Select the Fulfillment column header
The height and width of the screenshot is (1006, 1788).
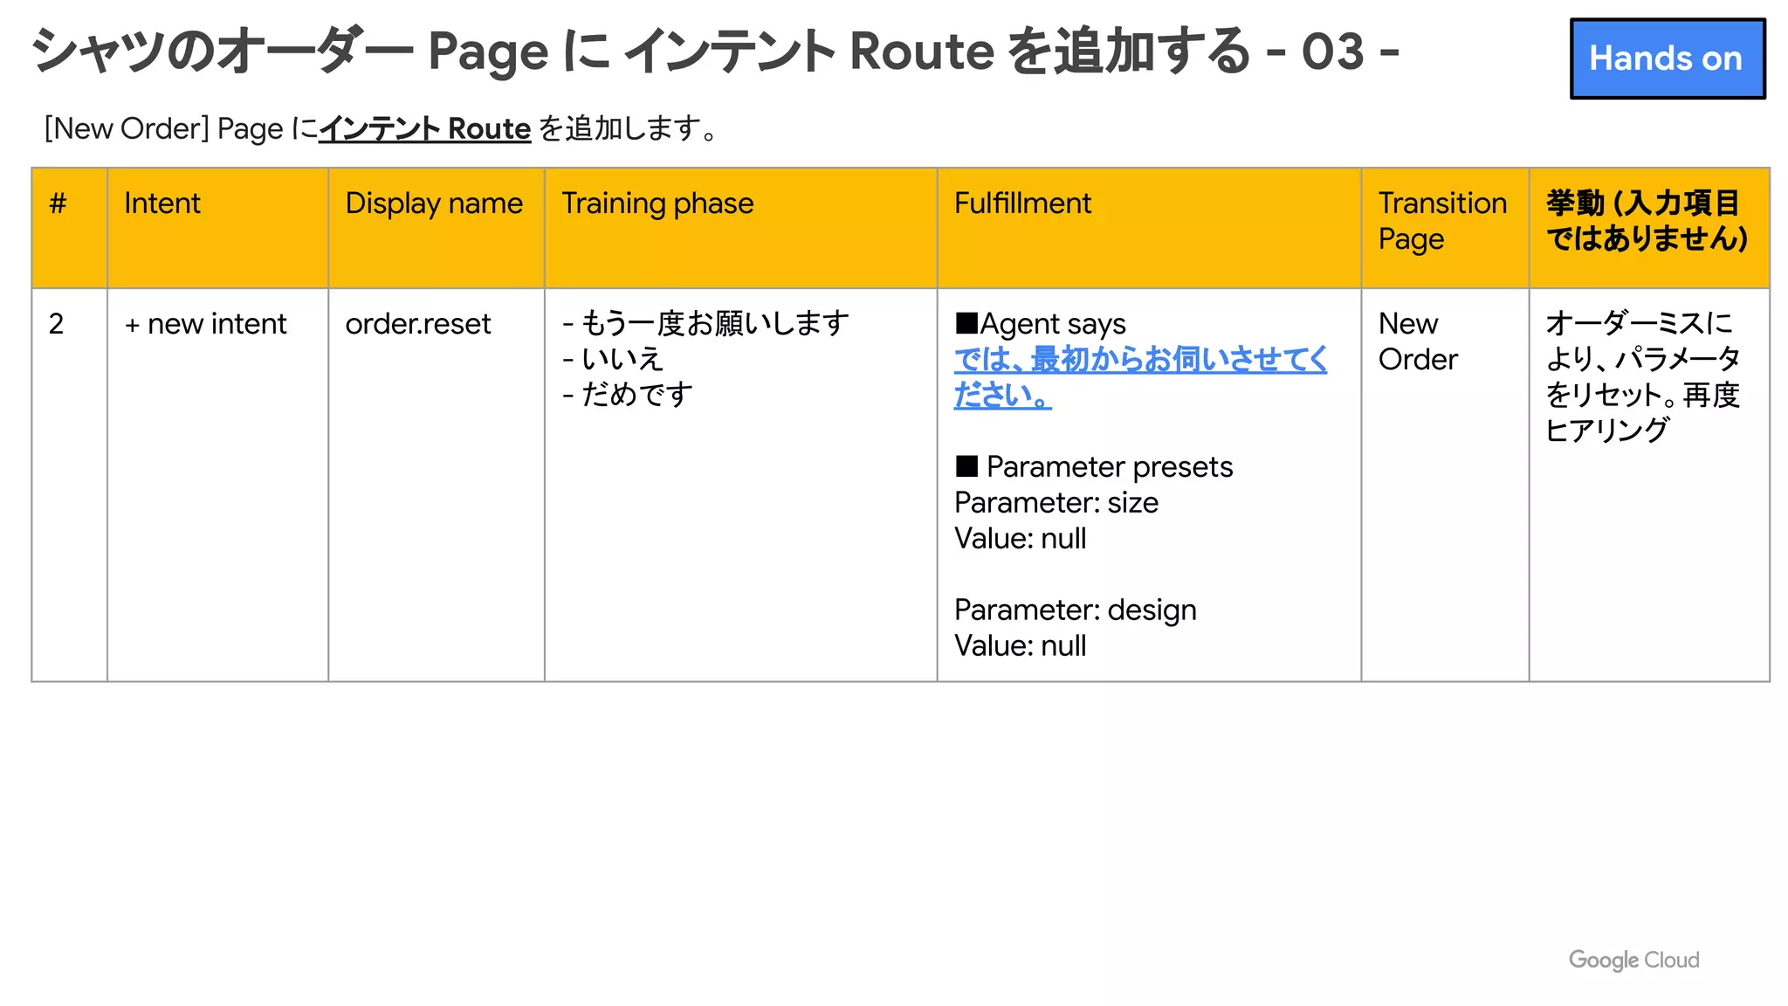(1150, 228)
